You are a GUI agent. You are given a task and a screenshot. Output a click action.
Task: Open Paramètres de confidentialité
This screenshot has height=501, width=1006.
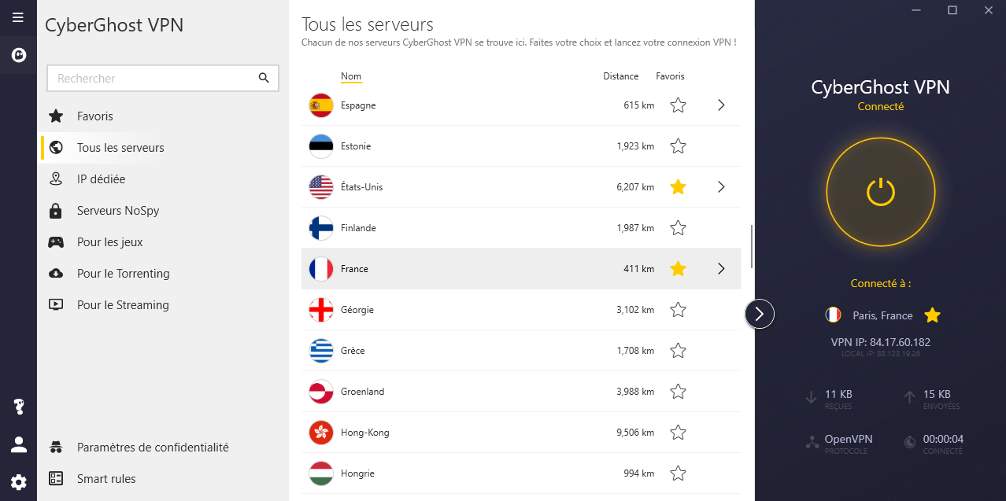click(x=153, y=448)
